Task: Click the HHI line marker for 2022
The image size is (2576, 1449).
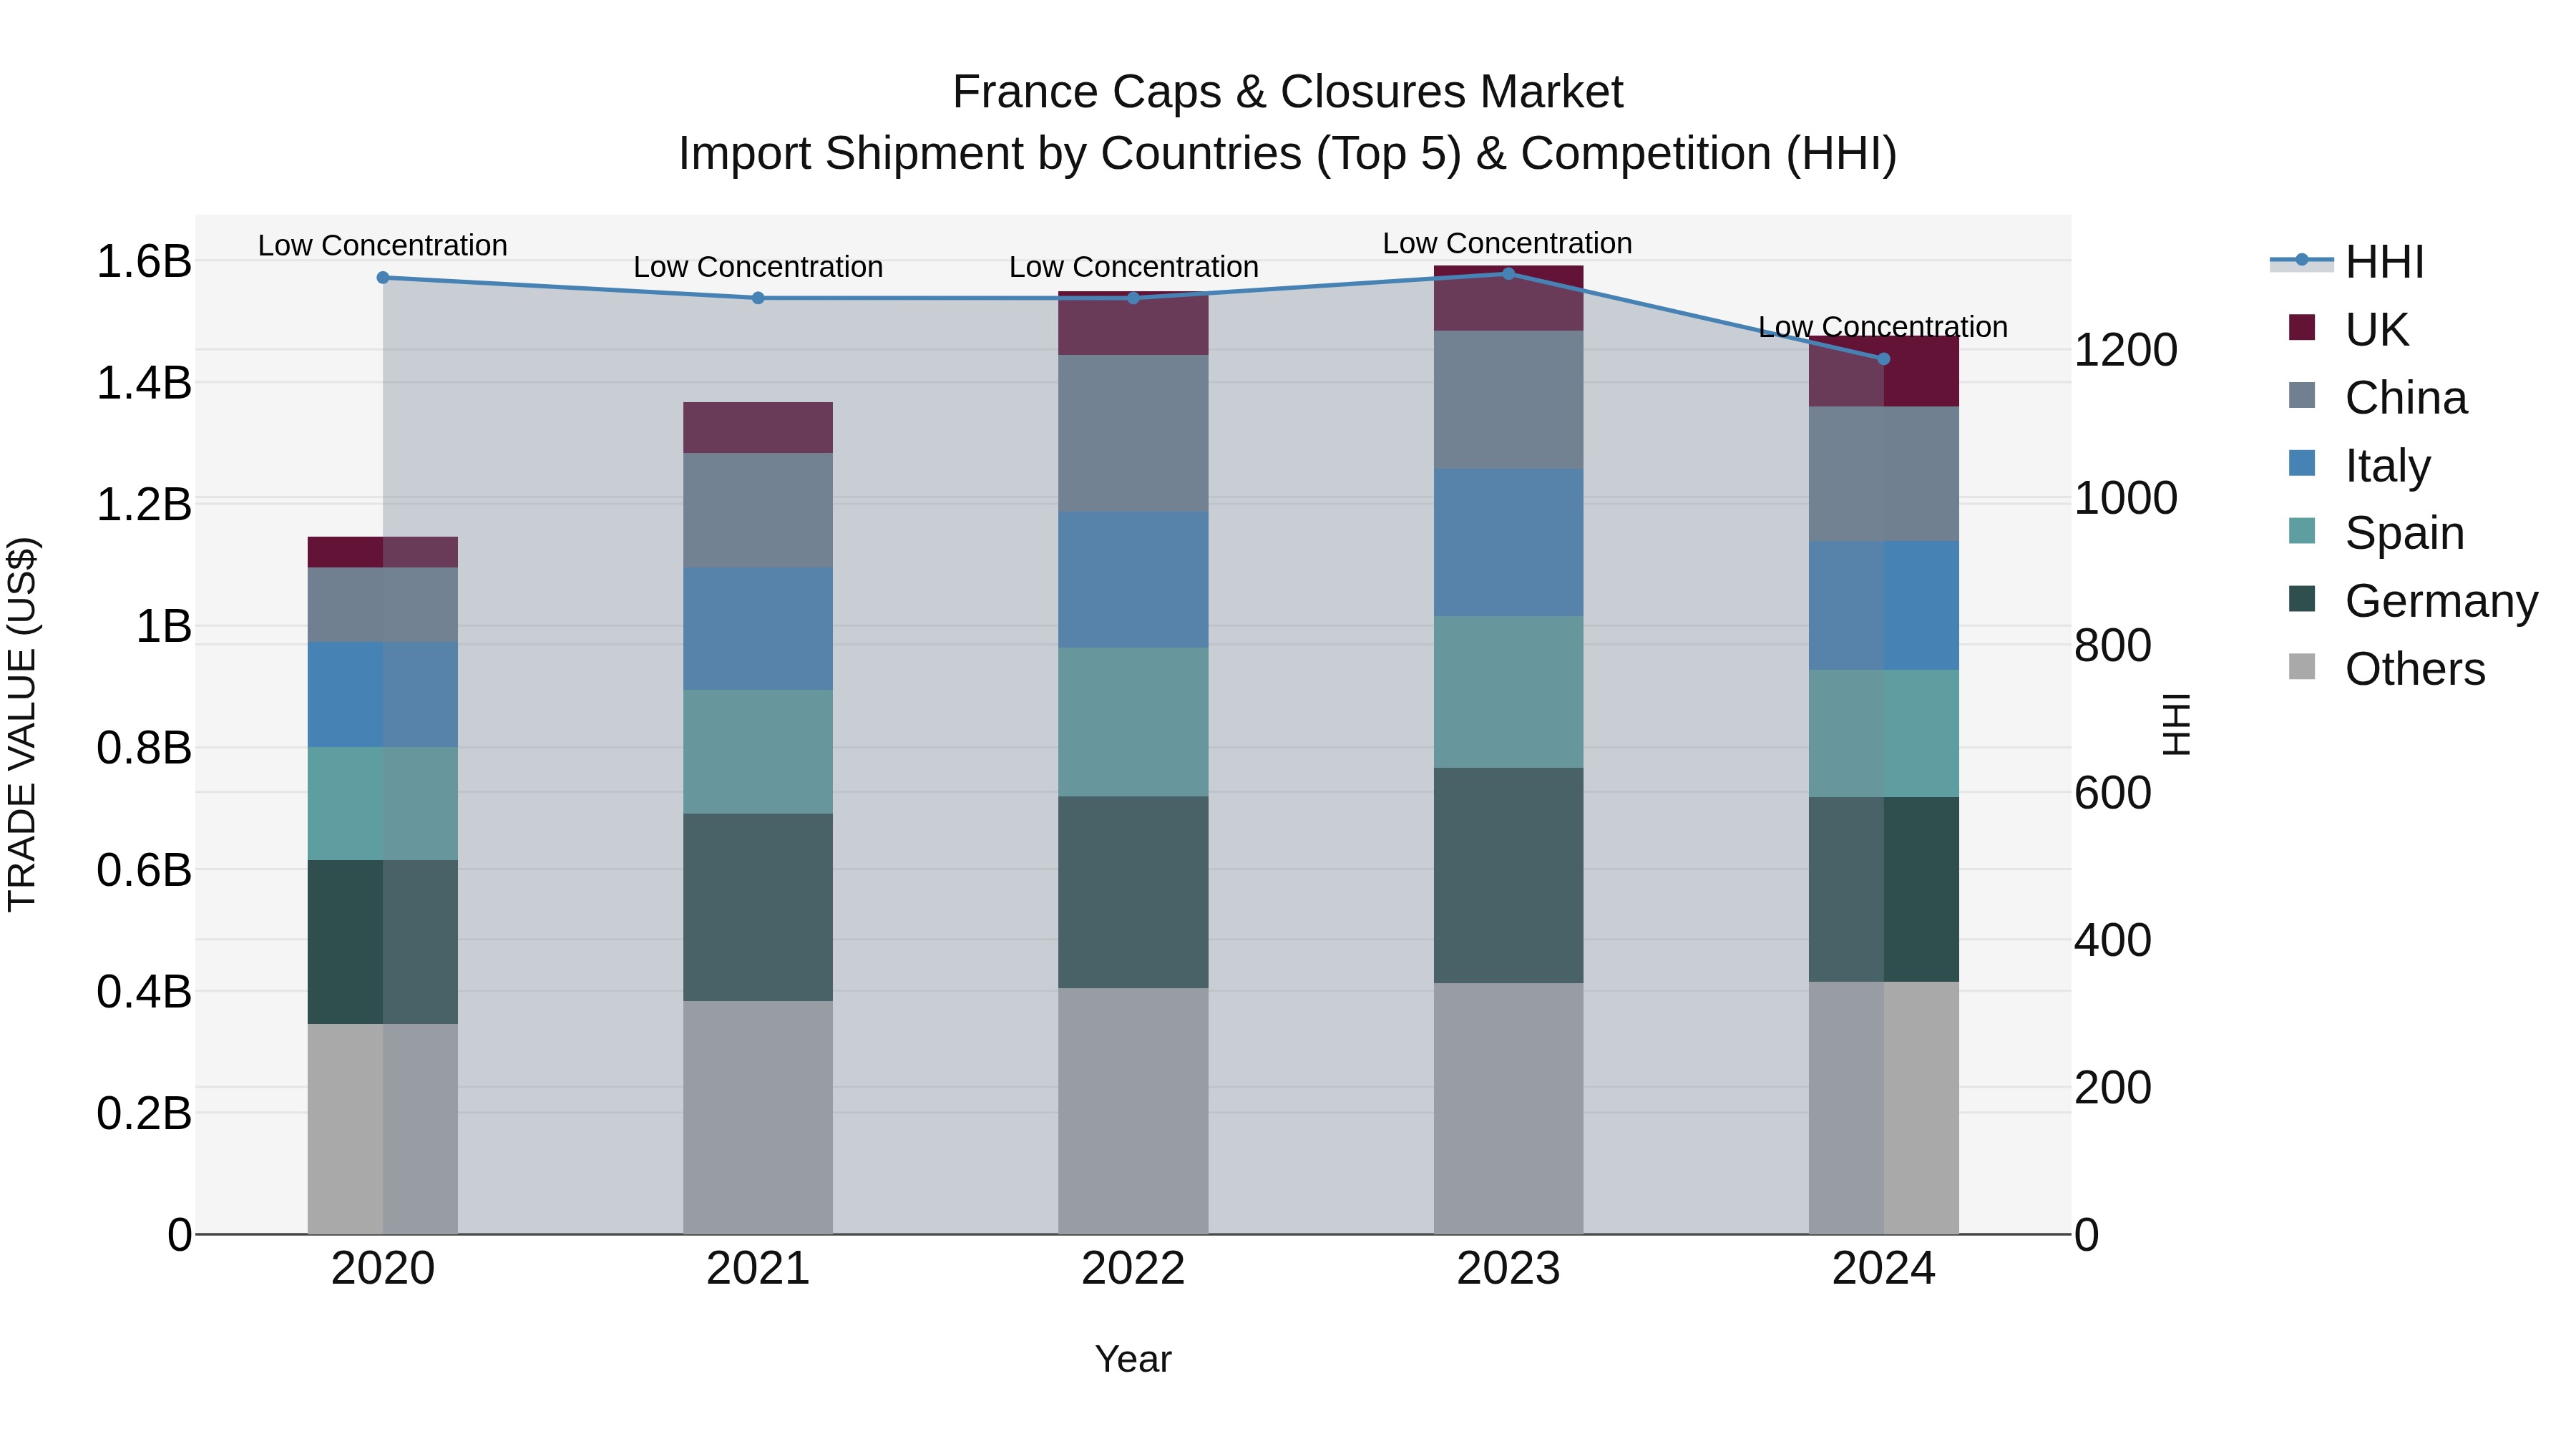Action: coord(1133,298)
